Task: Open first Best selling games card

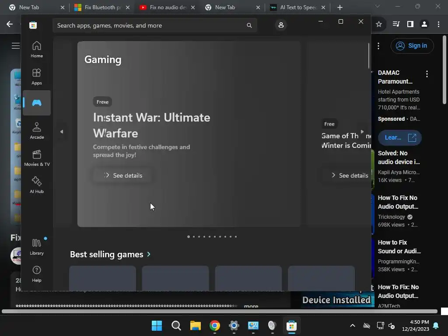Action: [x=102, y=278]
